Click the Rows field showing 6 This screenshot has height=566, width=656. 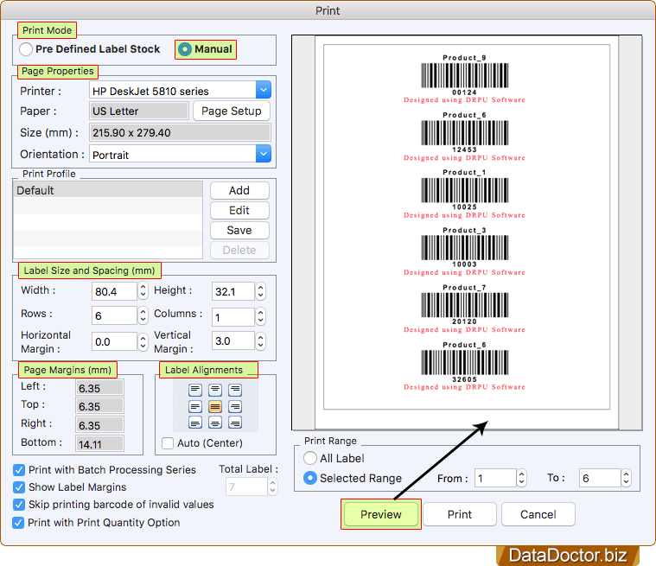pyautogui.click(x=114, y=315)
